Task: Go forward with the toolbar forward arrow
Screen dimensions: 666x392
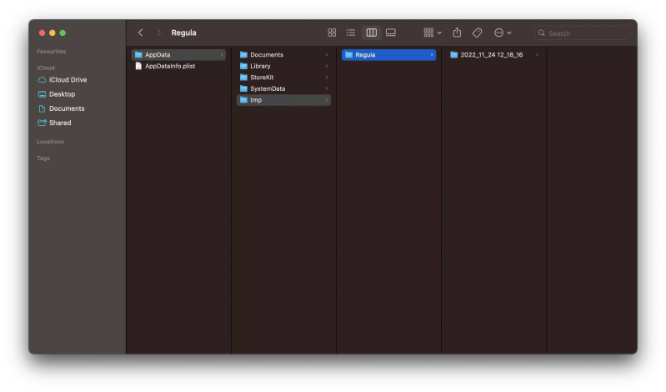Action: [158, 33]
